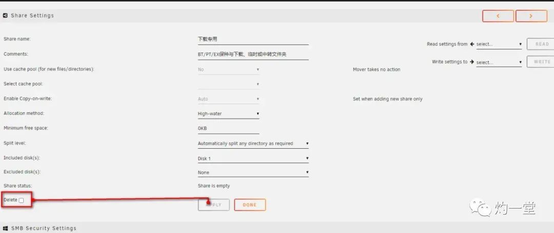The height and width of the screenshot is (233, 554).
Task: Open the Included disk(s) dropdown
Action: pos(253,158)
